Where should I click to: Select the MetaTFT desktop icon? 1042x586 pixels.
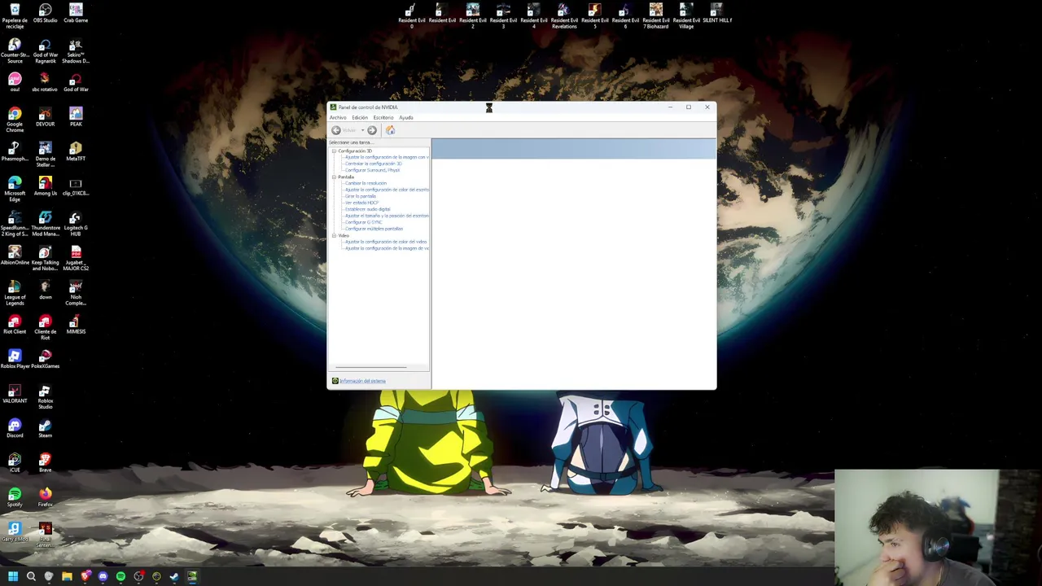pos(76,151)
